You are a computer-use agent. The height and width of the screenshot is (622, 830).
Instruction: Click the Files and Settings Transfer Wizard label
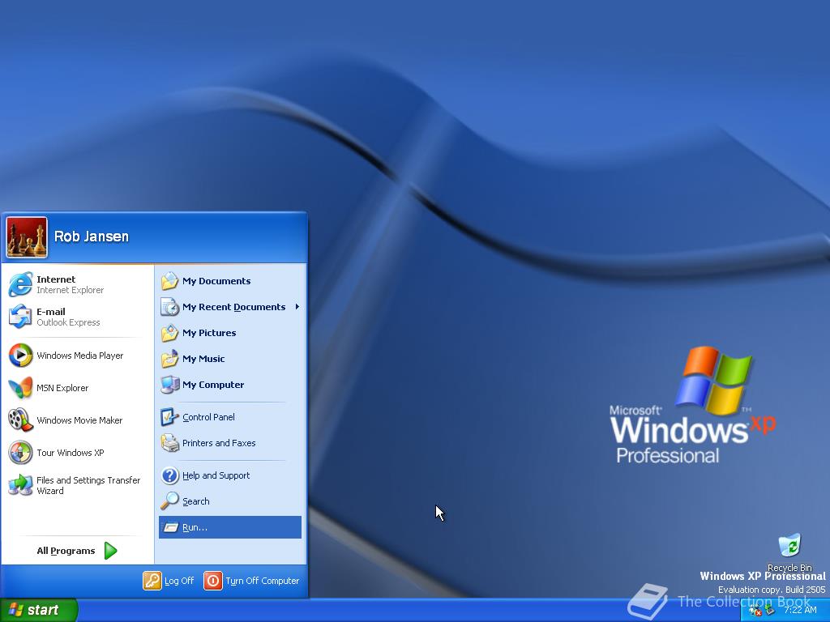[88, 485]
